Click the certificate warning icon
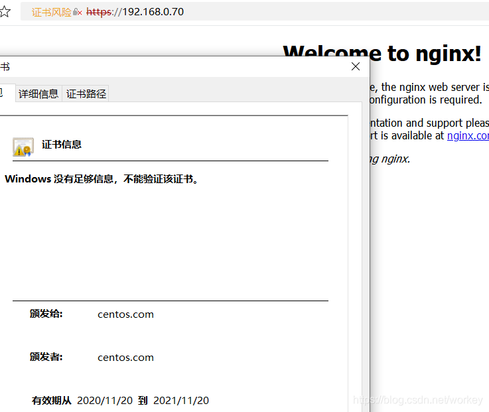This screenshot has width=489, height=412. pyautogui.click(x=23, y=147)
